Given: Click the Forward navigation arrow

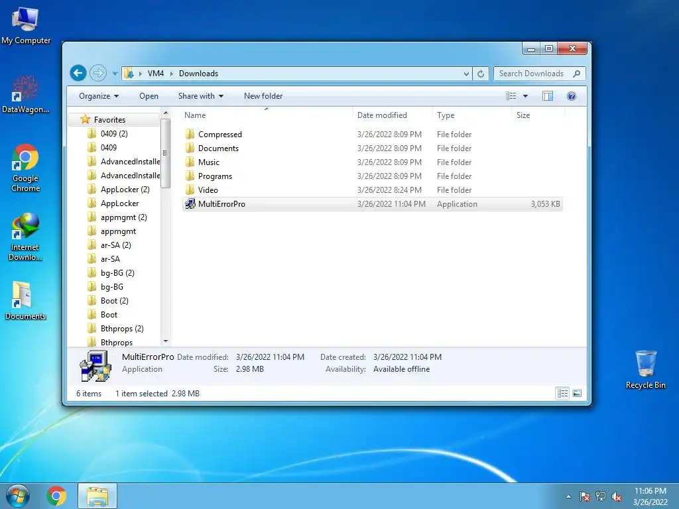Looking at the screenshot, I should pos(98,73).
